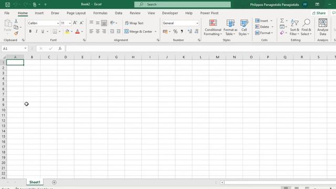Expand the Name Box dropdown arrow

[x=25, y=48]
